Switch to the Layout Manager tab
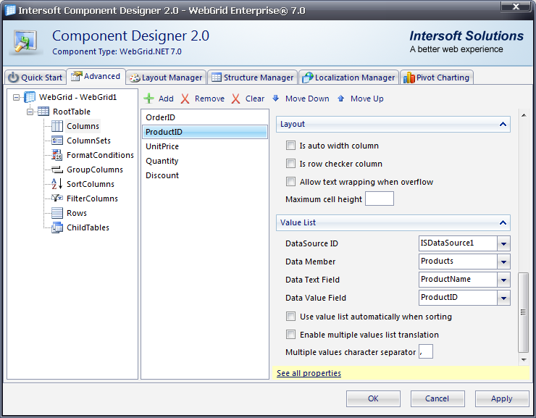 [x=166, y=78]
